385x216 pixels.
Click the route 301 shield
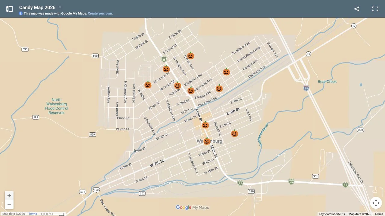[x=315, y=176]
